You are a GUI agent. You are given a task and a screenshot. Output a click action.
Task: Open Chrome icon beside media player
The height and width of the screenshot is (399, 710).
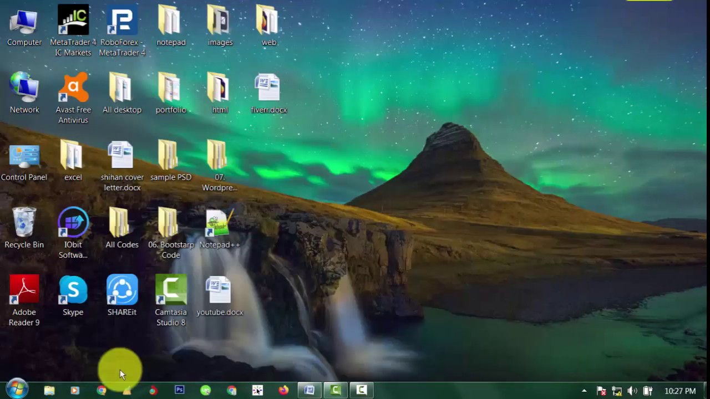coord(101,390)
